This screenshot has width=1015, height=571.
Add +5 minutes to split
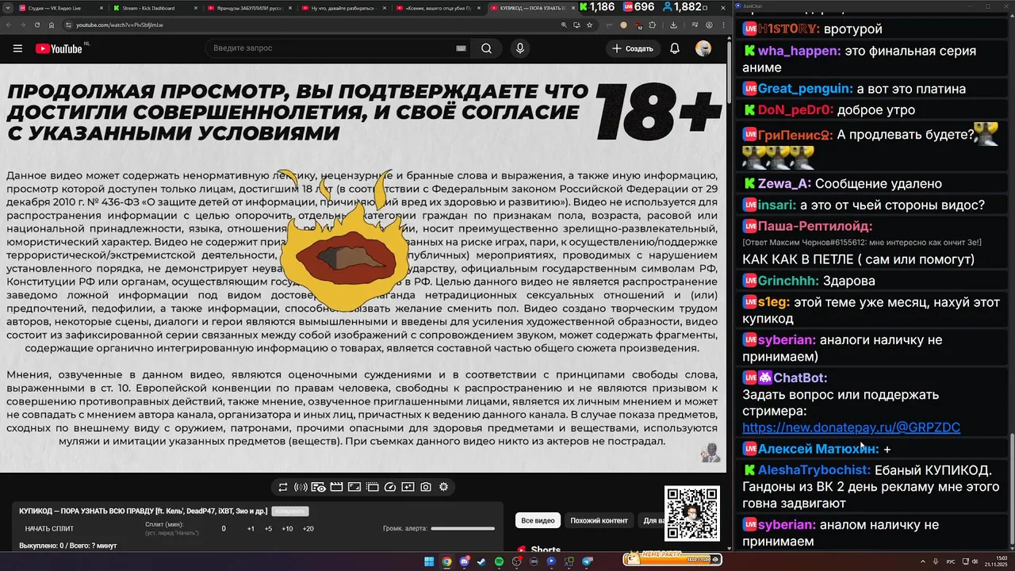(x=268, y=528)
